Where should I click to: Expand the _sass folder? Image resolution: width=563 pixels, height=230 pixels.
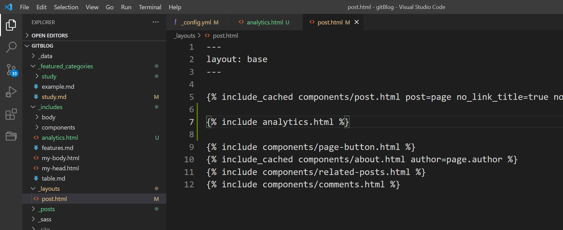[x=33, y=219]
